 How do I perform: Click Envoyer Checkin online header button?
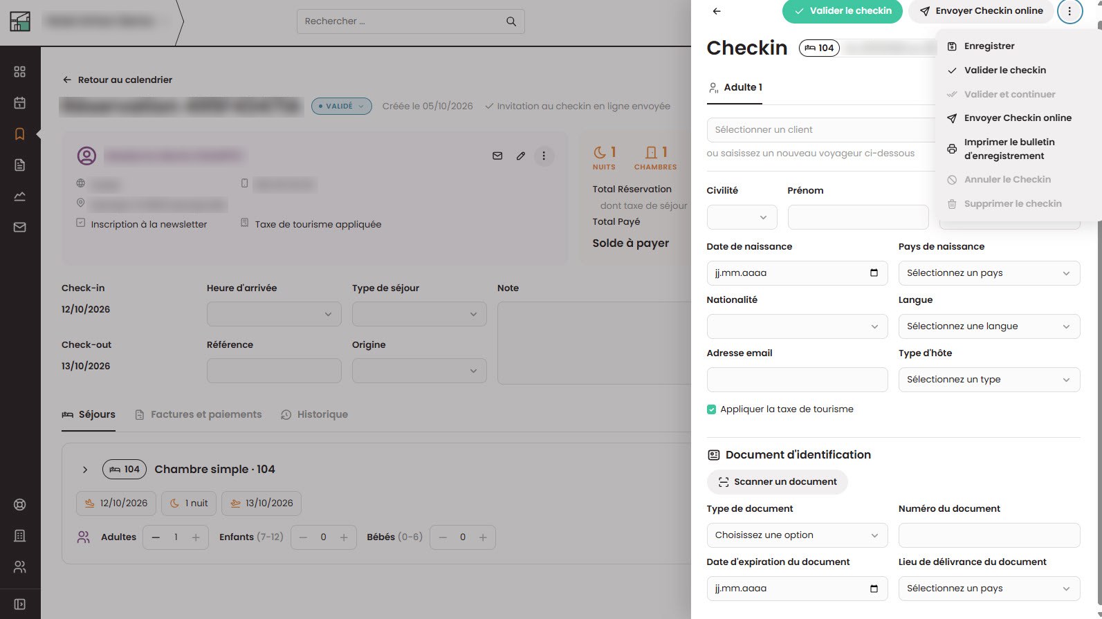[981, 11]
